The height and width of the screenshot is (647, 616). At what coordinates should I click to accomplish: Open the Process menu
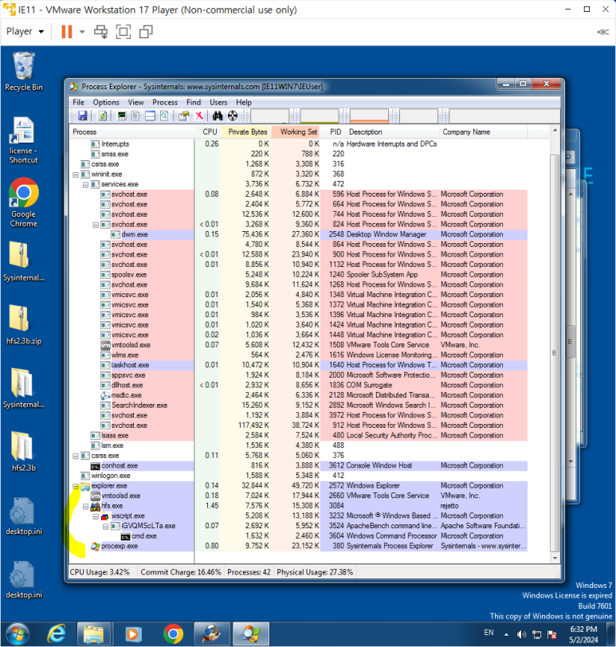(165, 102)
